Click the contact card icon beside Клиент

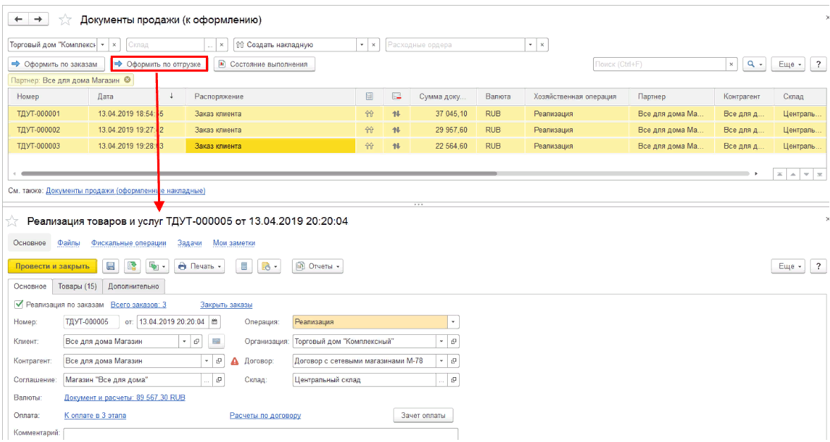216,342
